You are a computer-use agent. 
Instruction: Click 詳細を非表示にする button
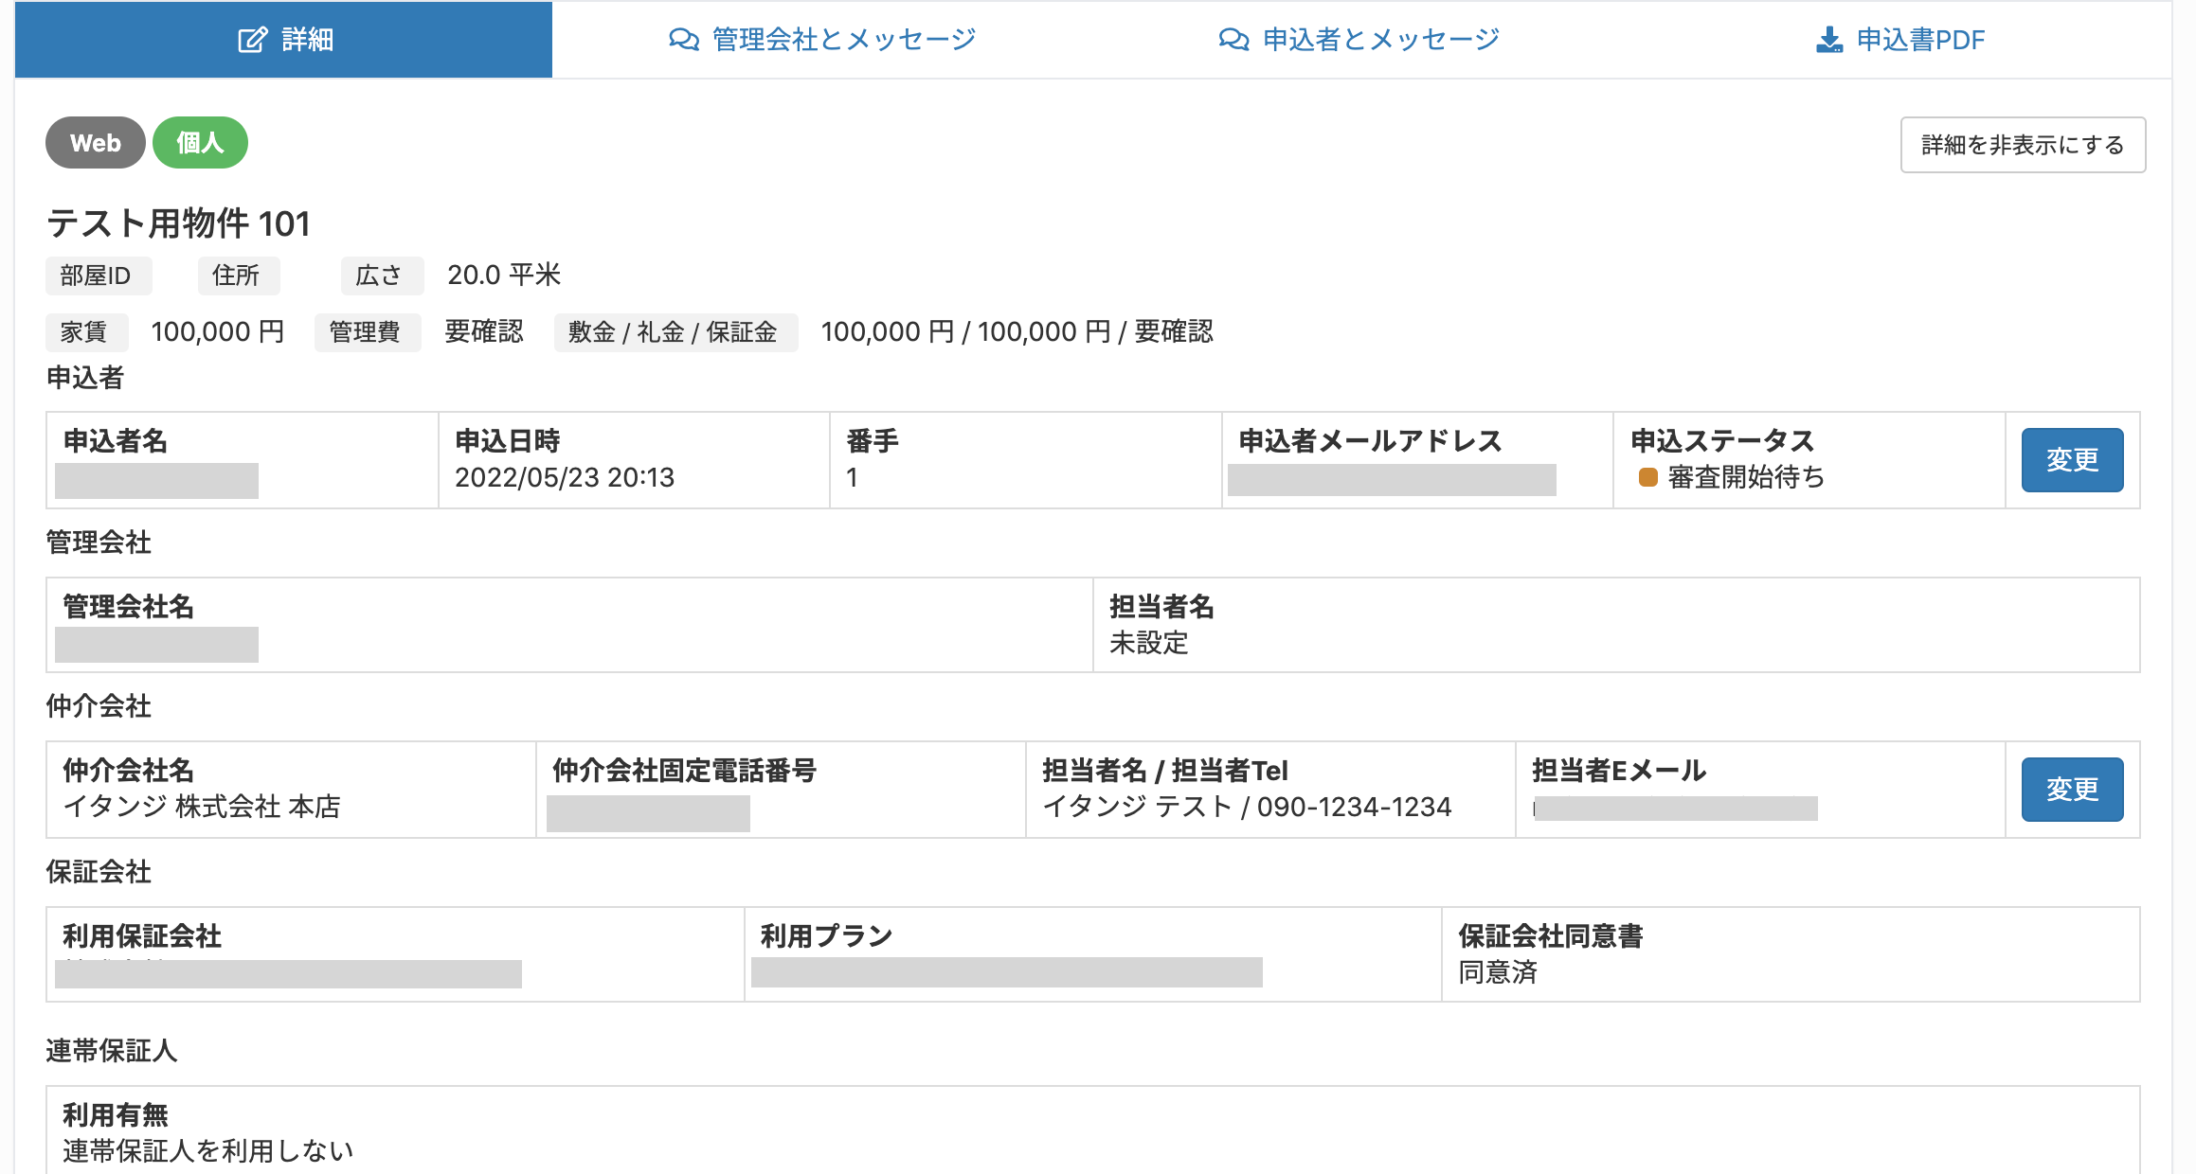click(2023, 145)
